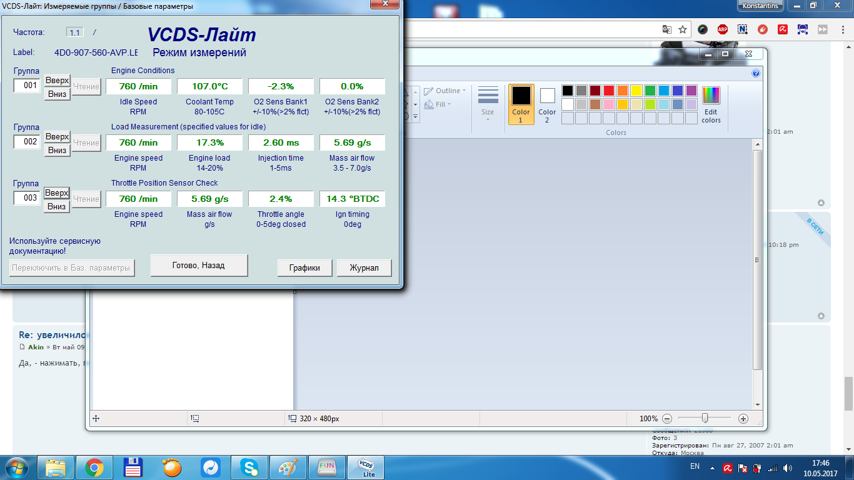854x480 pixels.
Task: Click the Paint help question mark icon
Action: [x=756, y=73]
